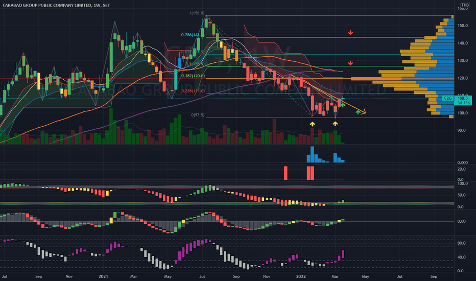476x281 pixels.
Task: Click the 0.236(111.0) Fibonacci level label
Action: click(x=193, y=91)
